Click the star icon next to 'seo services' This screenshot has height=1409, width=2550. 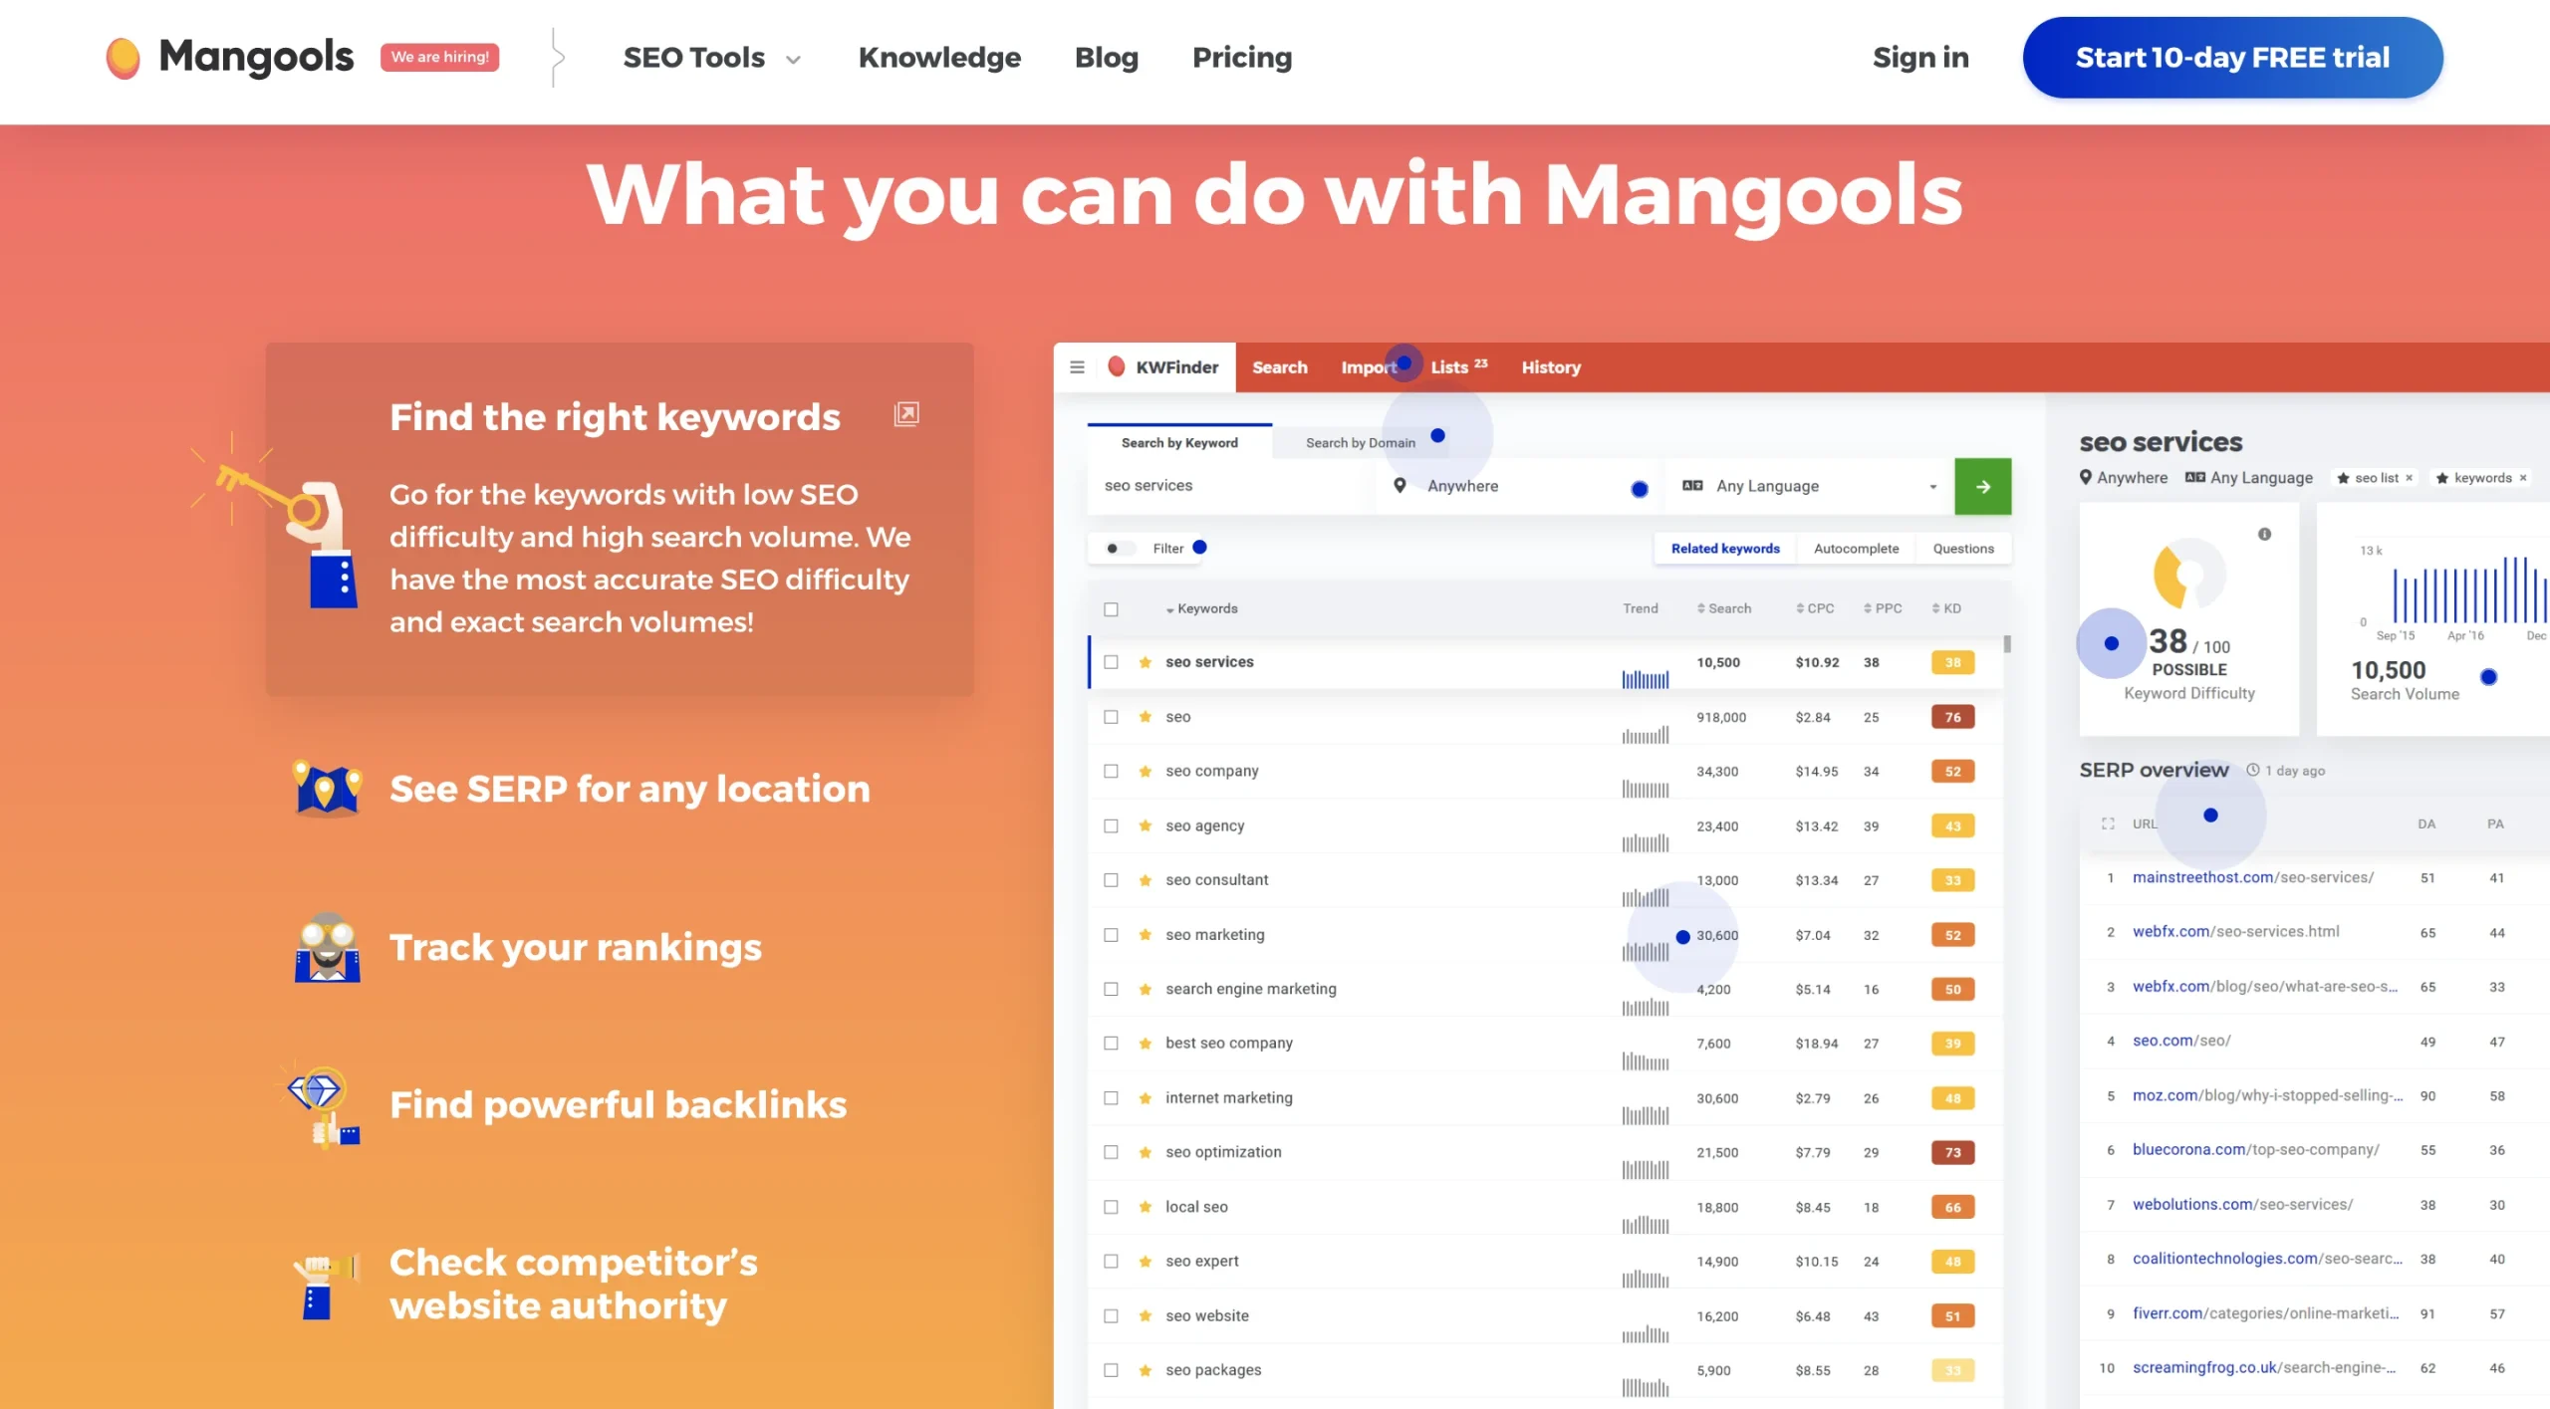1144,661
